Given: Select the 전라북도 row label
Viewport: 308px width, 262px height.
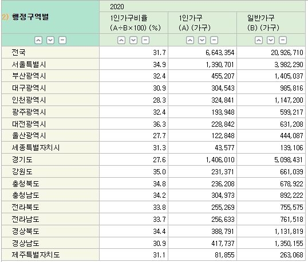Looking at the screenshot, I should [x=25, y=207].
